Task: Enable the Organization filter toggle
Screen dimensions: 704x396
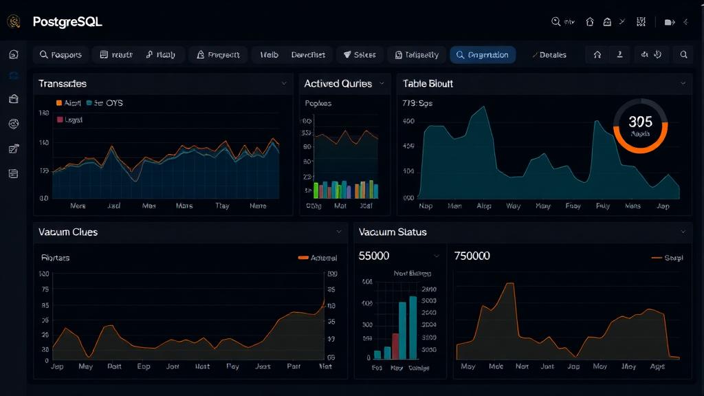Action: tap(482, 54)
